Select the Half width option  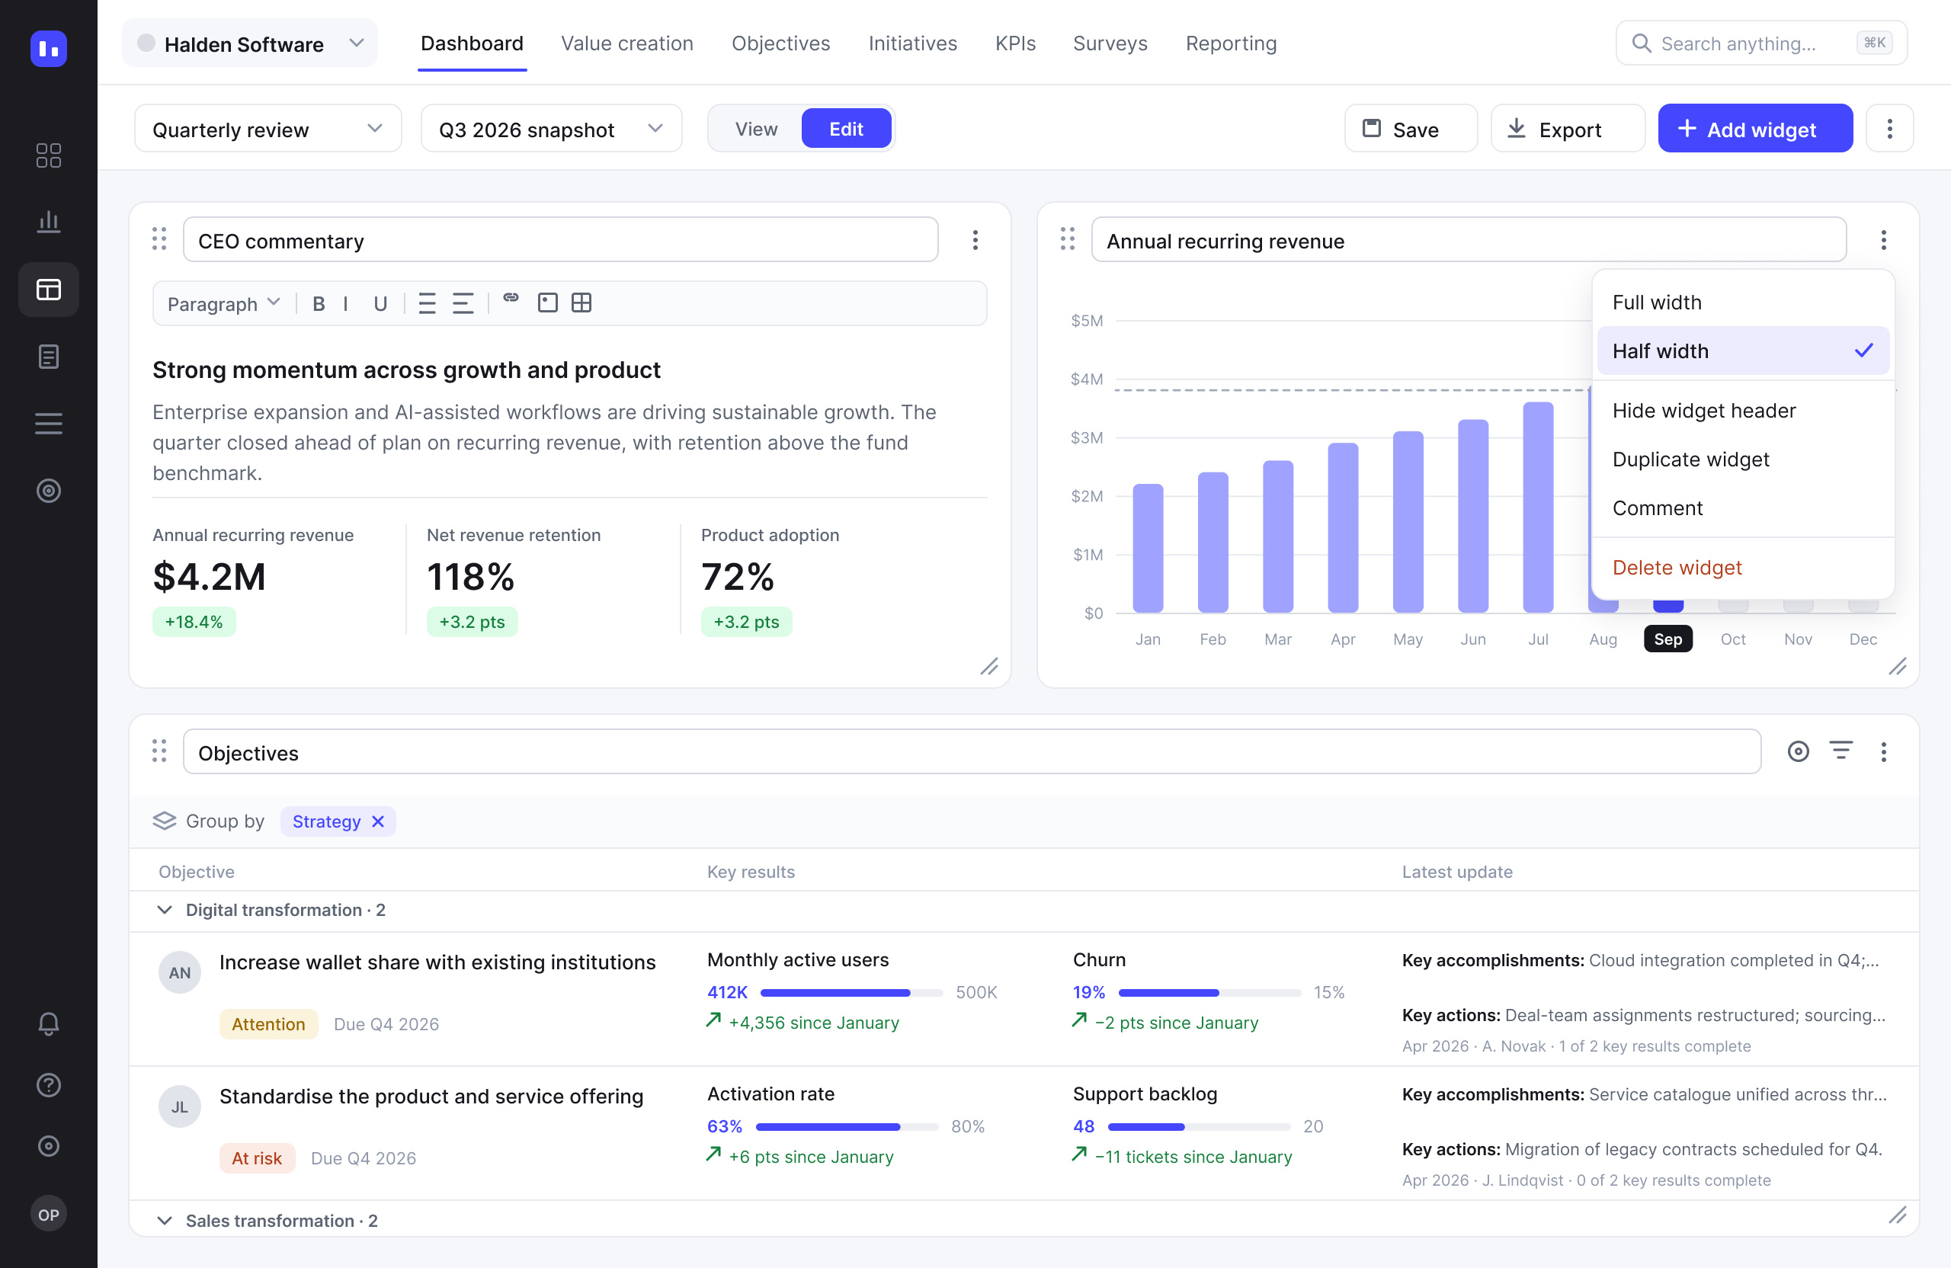click(x=1743, y=351)
